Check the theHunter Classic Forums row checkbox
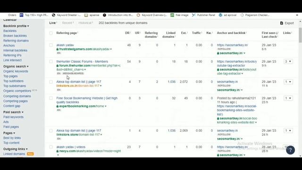Screen dimensions: 302x170 [x=51, y=61]
